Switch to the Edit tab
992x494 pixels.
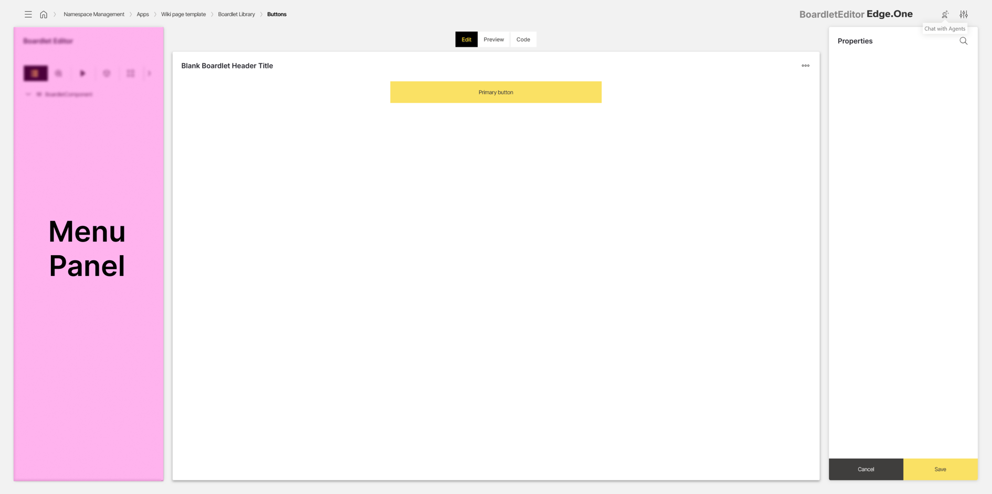[467, 39]
